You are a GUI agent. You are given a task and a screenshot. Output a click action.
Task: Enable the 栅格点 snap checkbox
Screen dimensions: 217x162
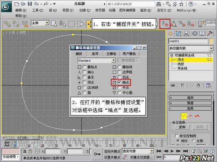[x=84, y=67]
